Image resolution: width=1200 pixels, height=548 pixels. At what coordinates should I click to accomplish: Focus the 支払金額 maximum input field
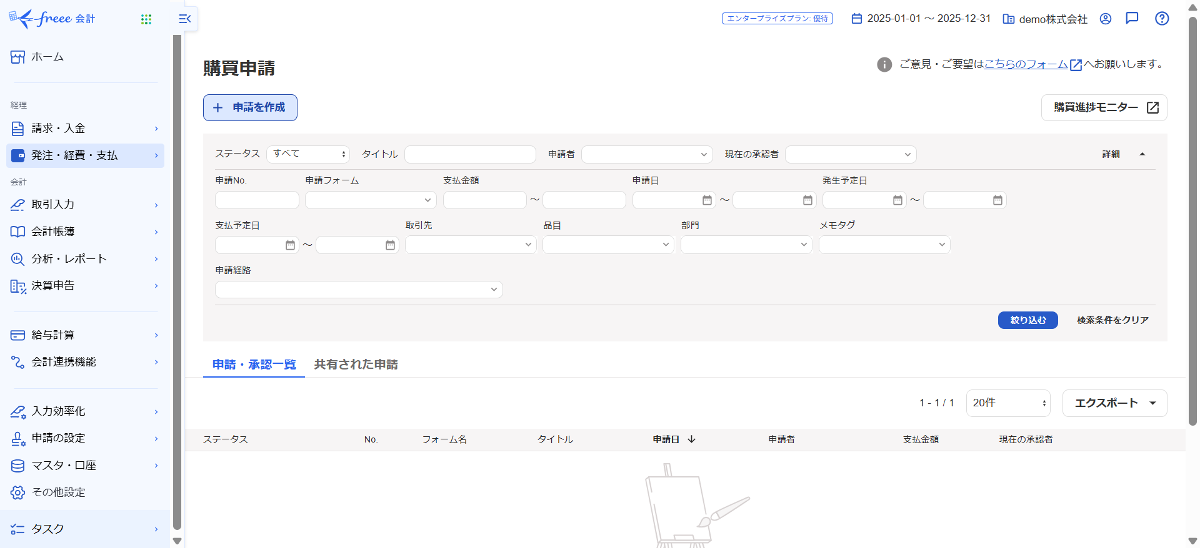[584, 200]
